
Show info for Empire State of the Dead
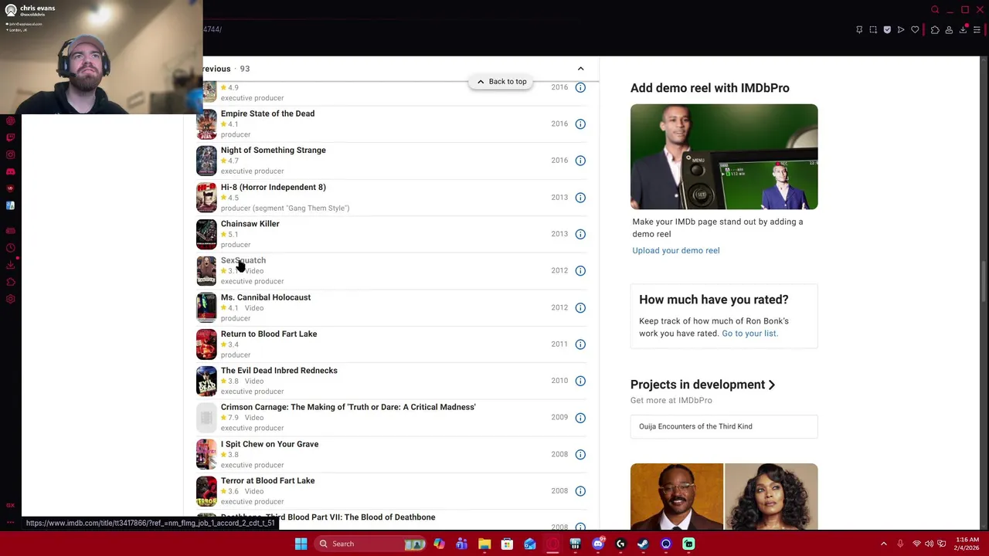click(x=580, y=124)
